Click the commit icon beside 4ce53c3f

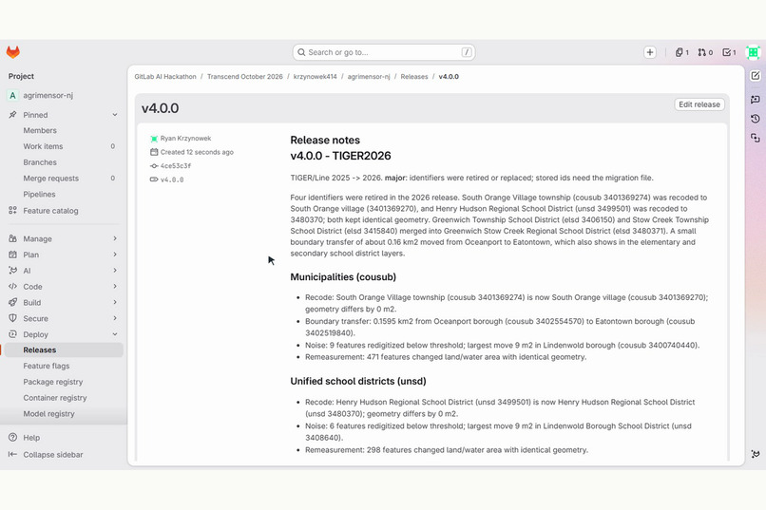tap(154, 166)
